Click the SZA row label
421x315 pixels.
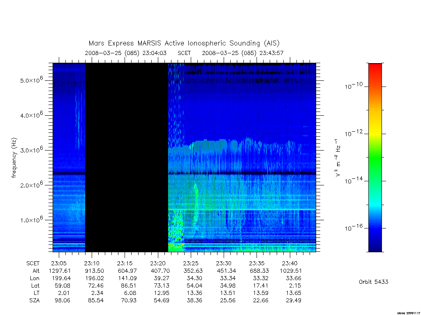point(35,301)
